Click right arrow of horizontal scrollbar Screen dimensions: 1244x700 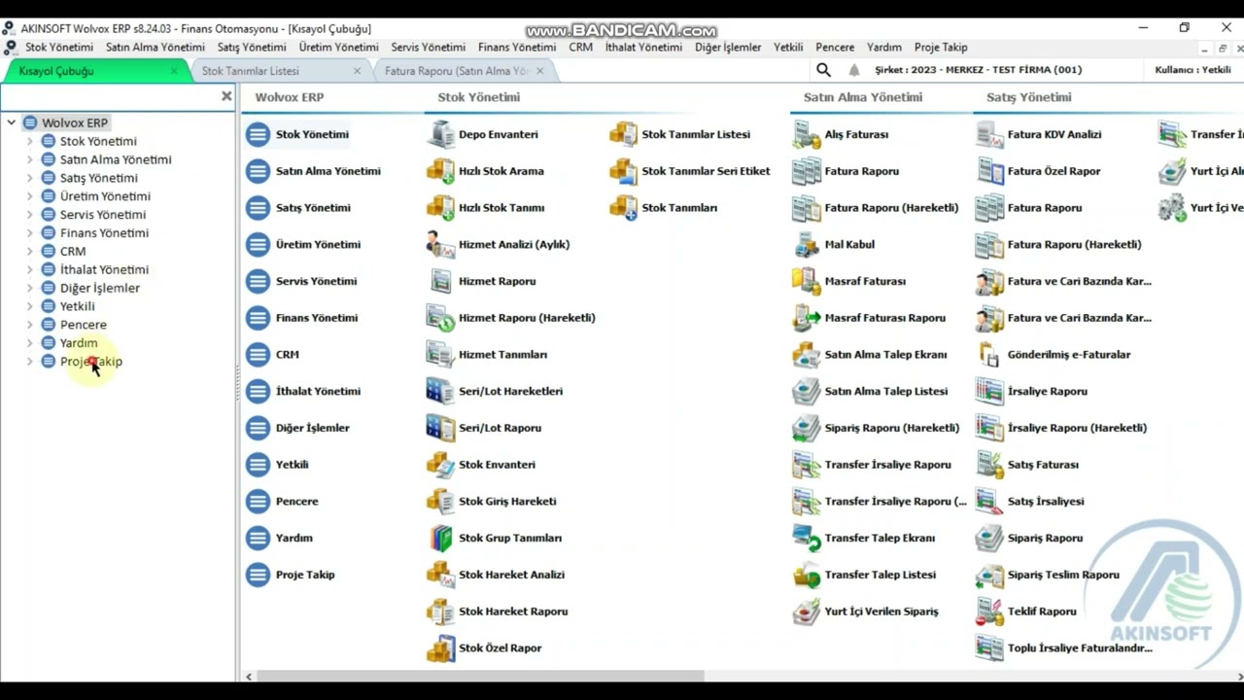click(x=1237, y=676)
